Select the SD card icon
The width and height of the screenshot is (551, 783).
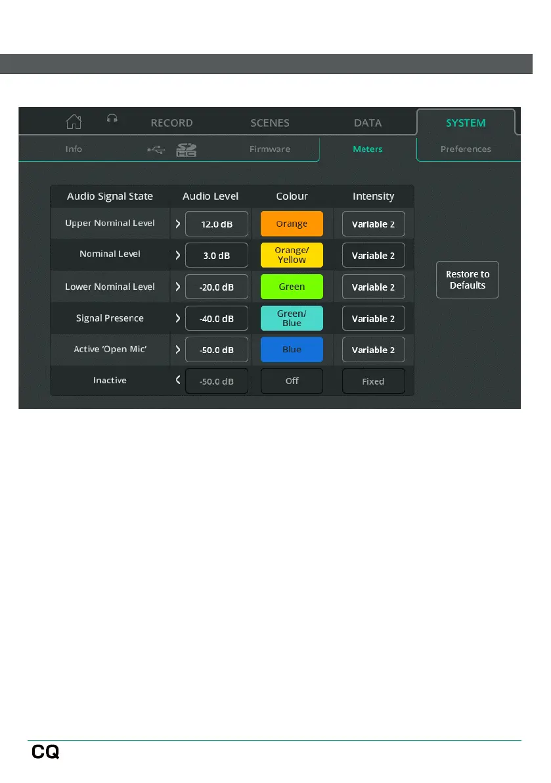pyautogui.click(x=186, y=150)
